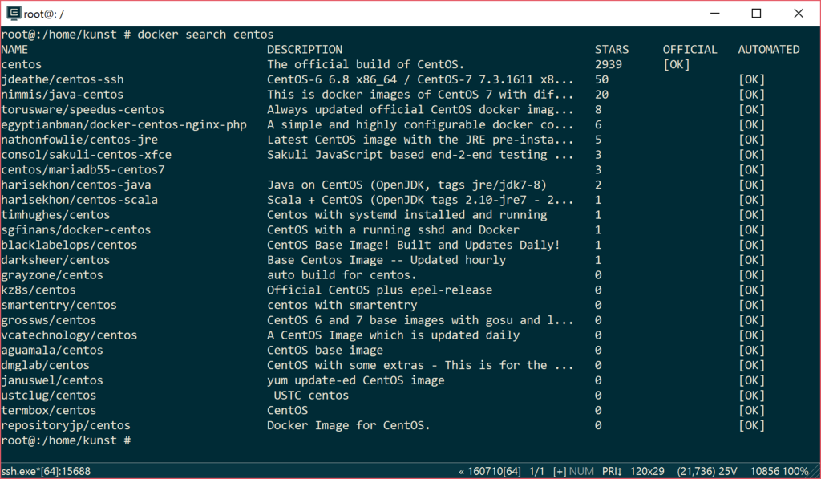This screenshot has height=479, width=821.
Task: Click 'Base Centos Image -- Updated hourly' description
Action: [x=386, y=260]
